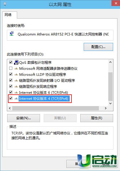120x171 pixels.
Task: Click the icon of 链路层拓扑发现响应程序
Action: point(16,87)
